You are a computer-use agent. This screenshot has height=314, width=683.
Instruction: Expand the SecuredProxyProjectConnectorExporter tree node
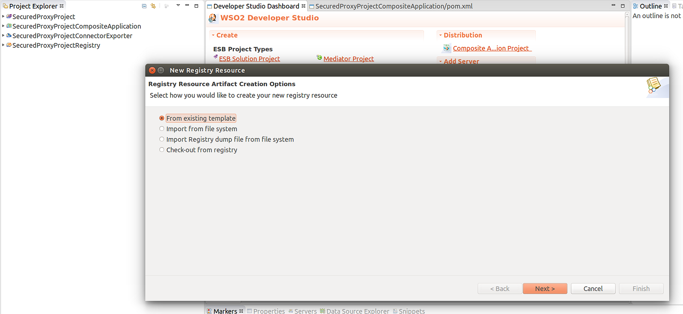coord(3,35)
